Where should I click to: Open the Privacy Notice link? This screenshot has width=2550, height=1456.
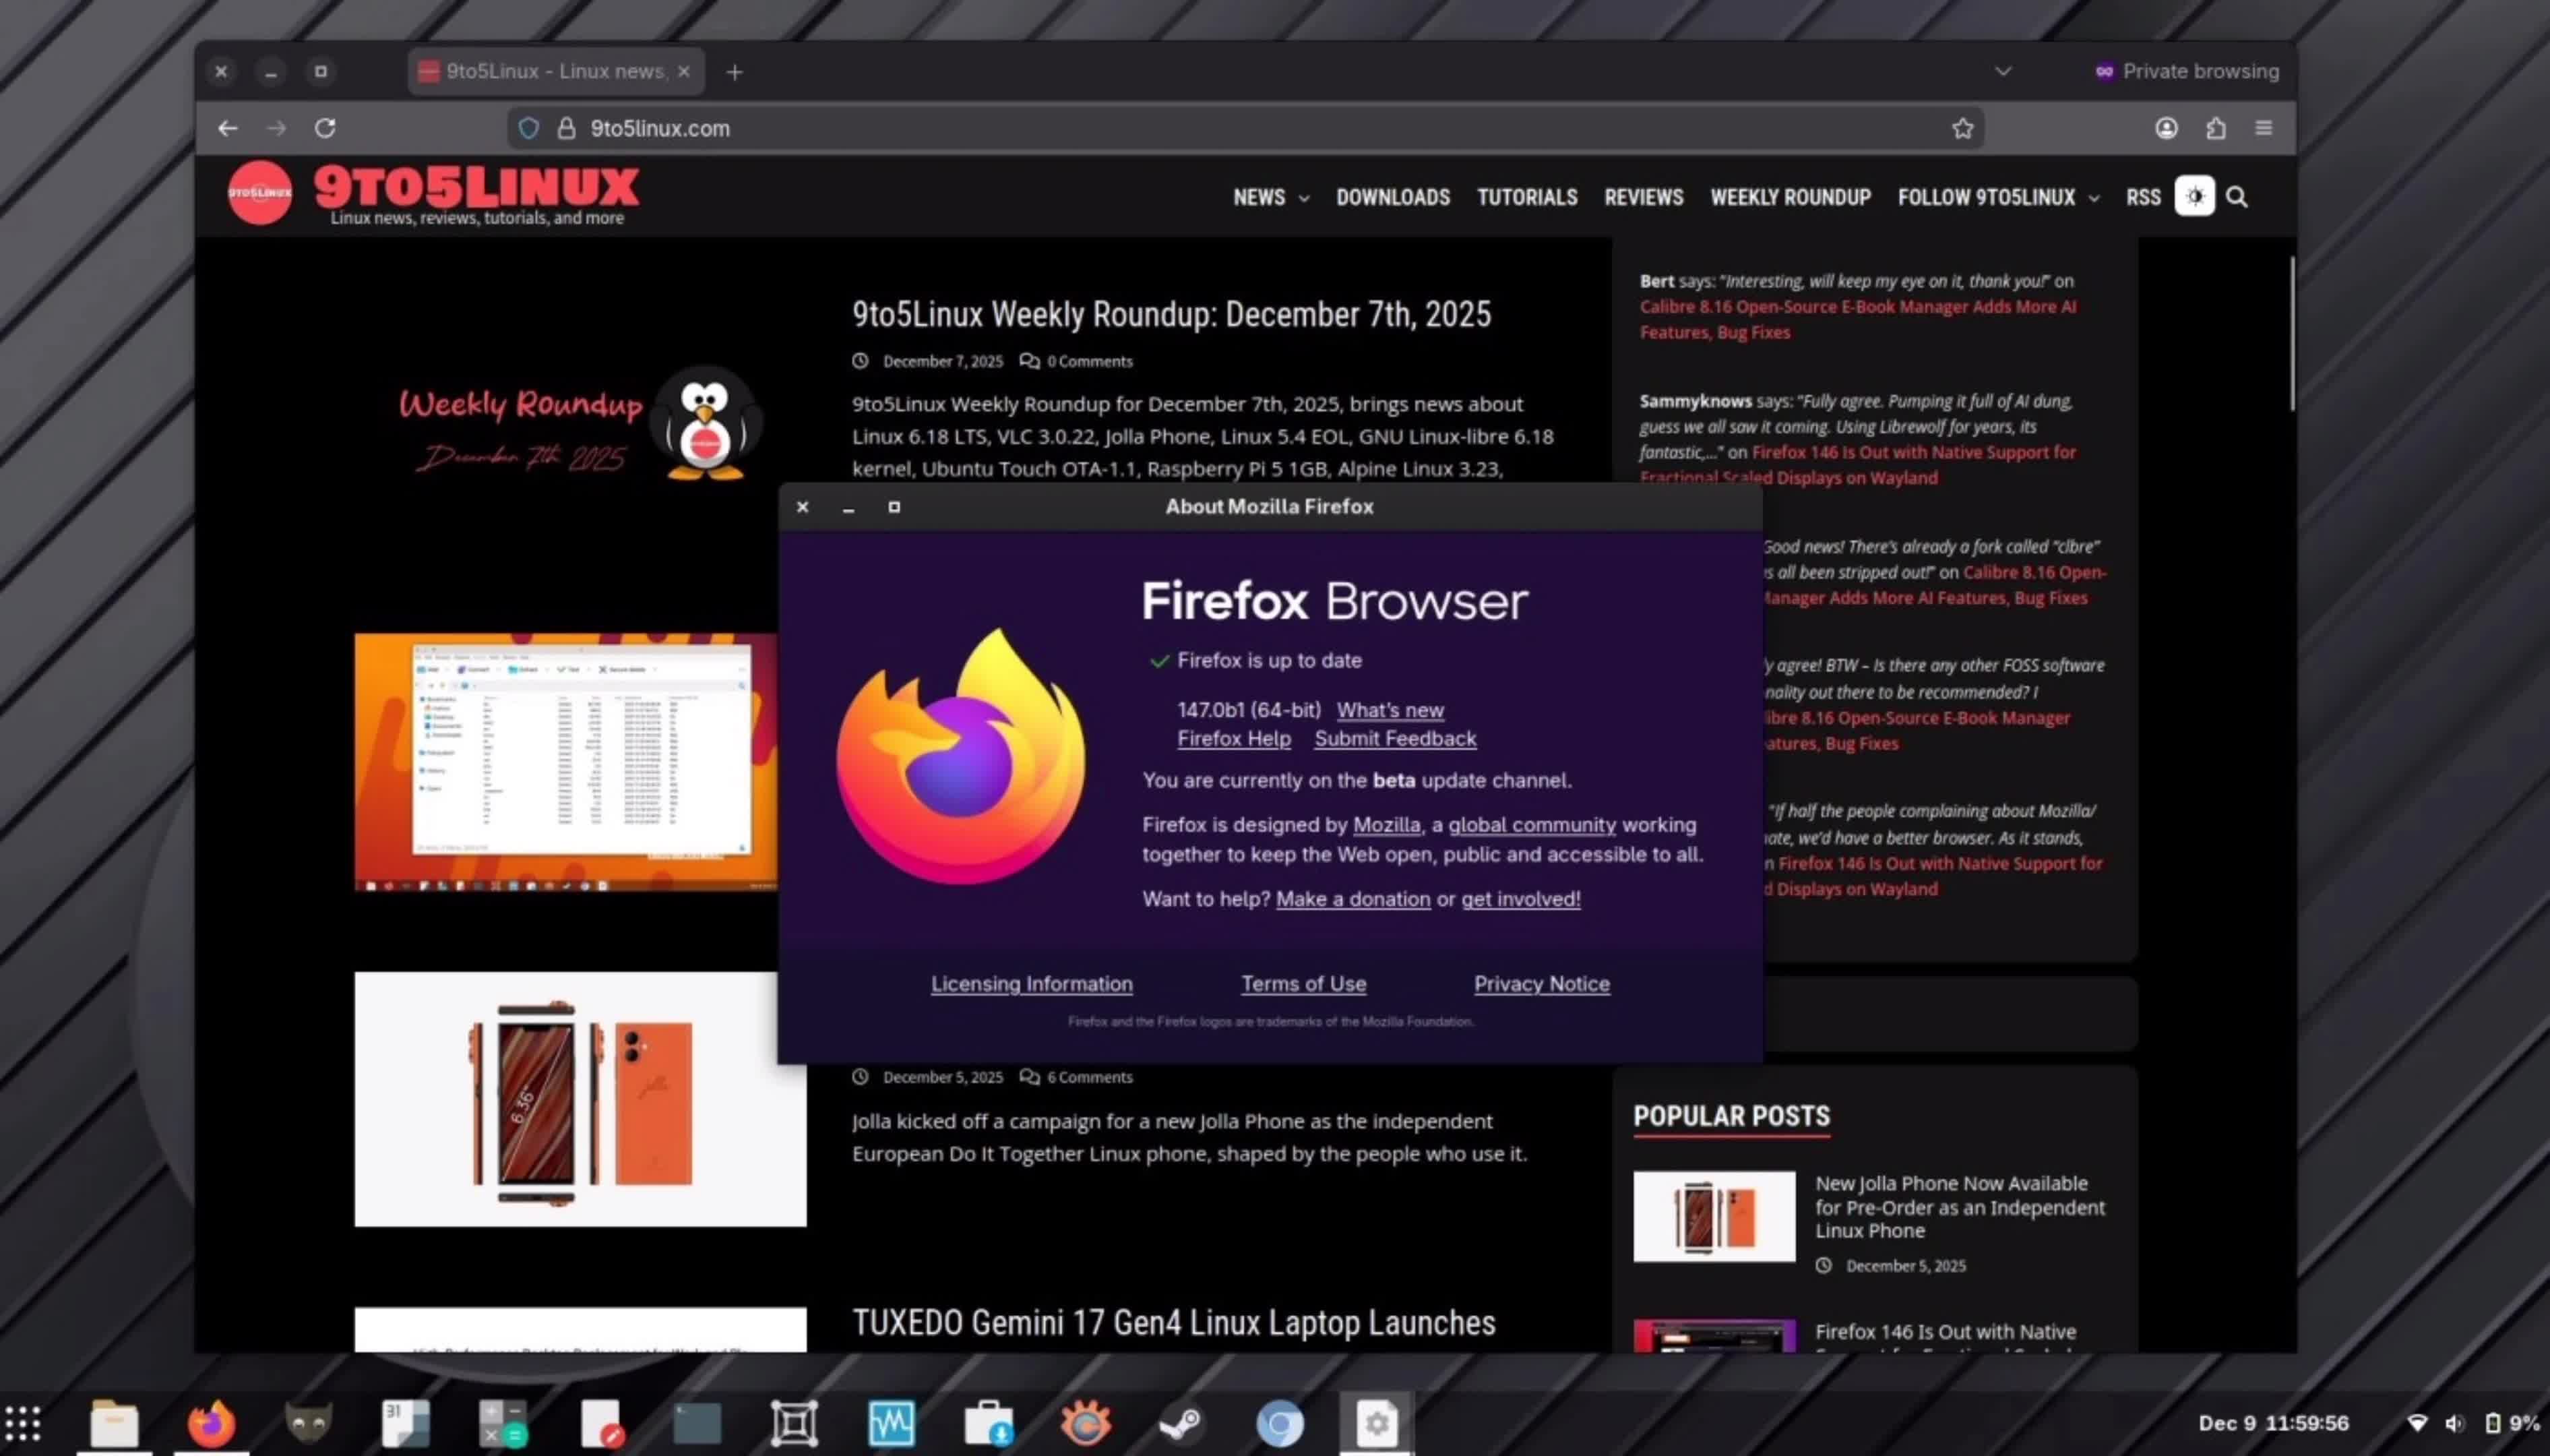[x=1541, y=984]
